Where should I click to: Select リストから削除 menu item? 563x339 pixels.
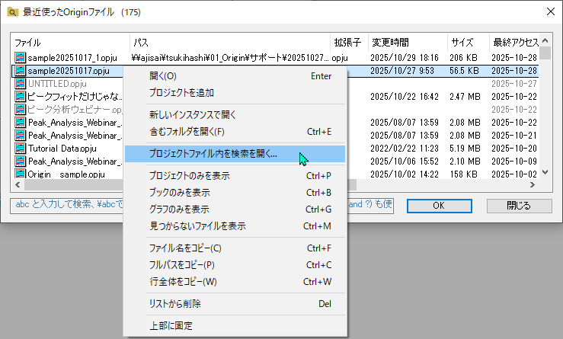(x=235, y=304)
